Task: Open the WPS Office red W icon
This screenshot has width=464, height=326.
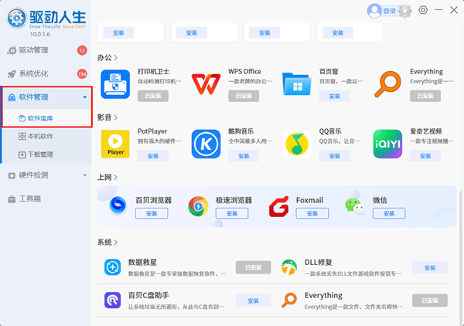Action: (206, 84)
